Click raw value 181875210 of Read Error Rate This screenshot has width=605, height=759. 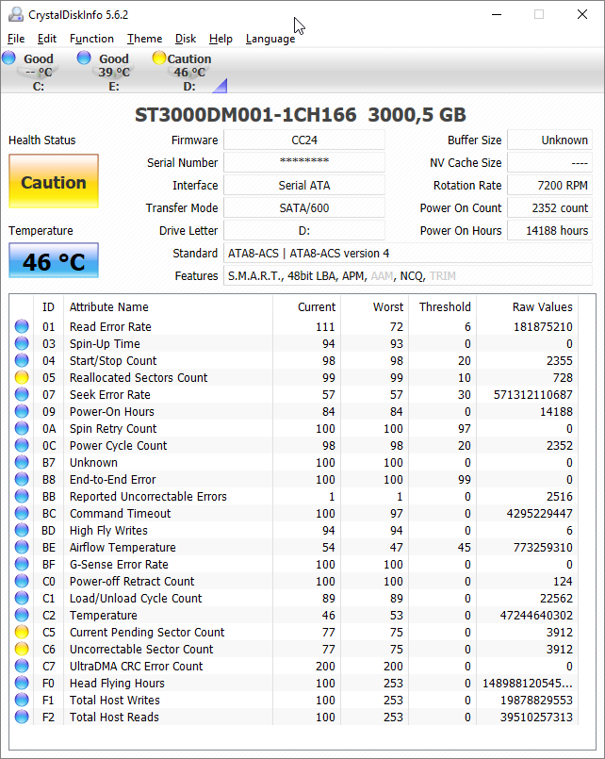(543, 327)
